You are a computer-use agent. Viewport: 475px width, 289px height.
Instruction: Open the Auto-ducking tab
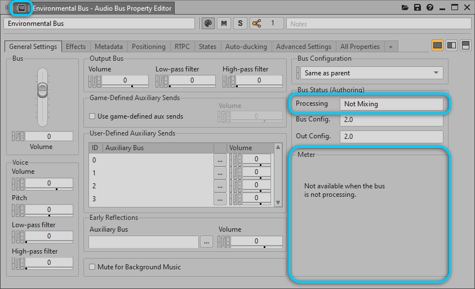246,47
